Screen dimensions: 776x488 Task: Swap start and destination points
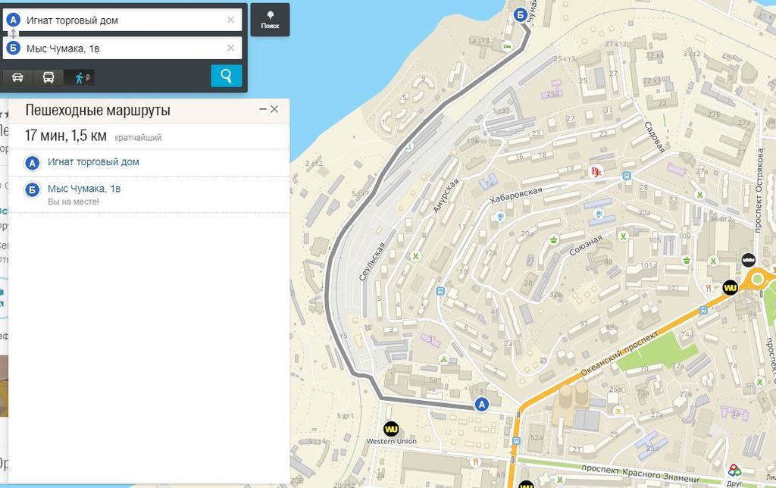tap(13, 34)
